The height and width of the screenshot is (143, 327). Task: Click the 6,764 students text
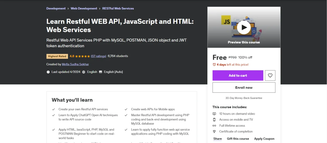118,56
